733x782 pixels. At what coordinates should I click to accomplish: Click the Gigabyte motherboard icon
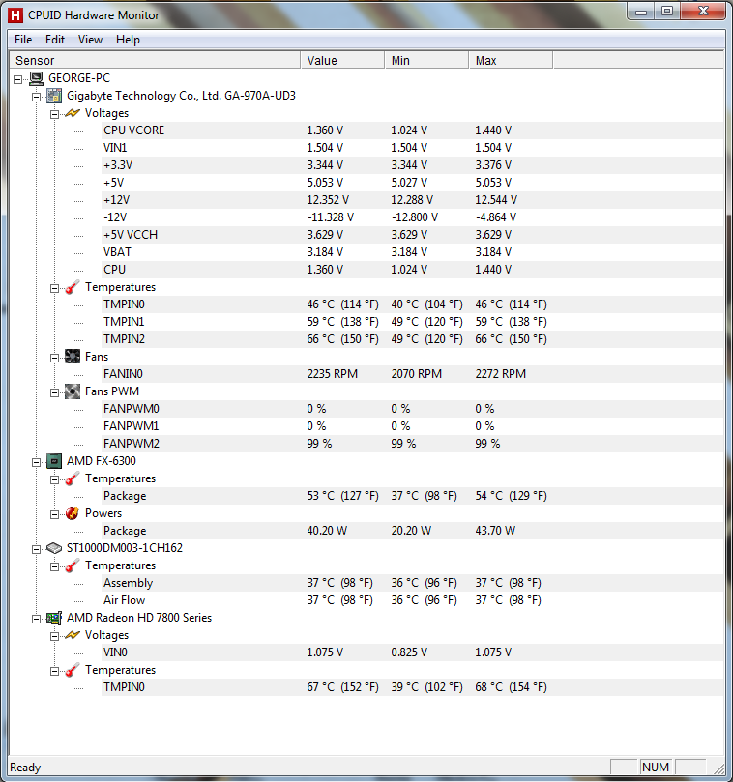54,96
